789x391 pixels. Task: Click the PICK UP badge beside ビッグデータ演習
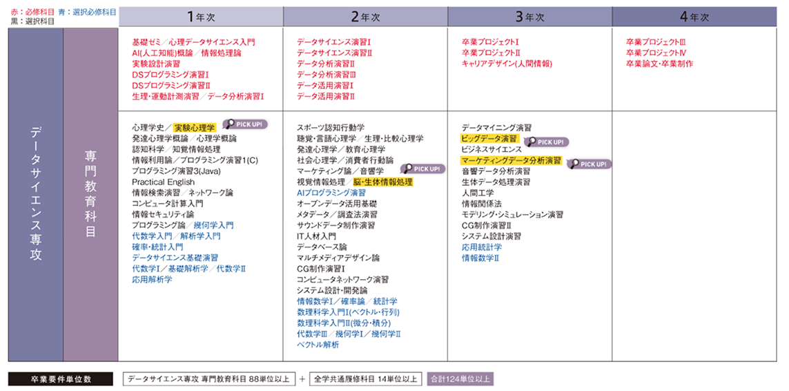546,142
